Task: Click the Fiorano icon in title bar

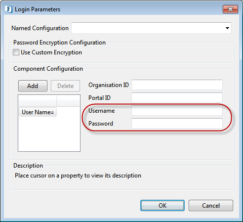Action: (x=8, y=9)
